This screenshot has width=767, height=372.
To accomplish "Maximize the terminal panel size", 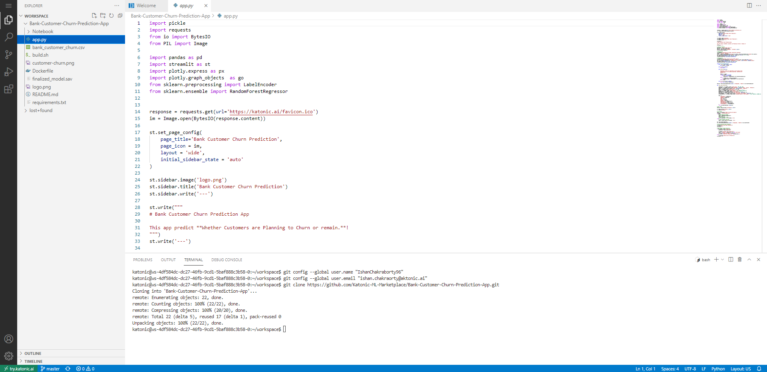I will pos(749,260).
